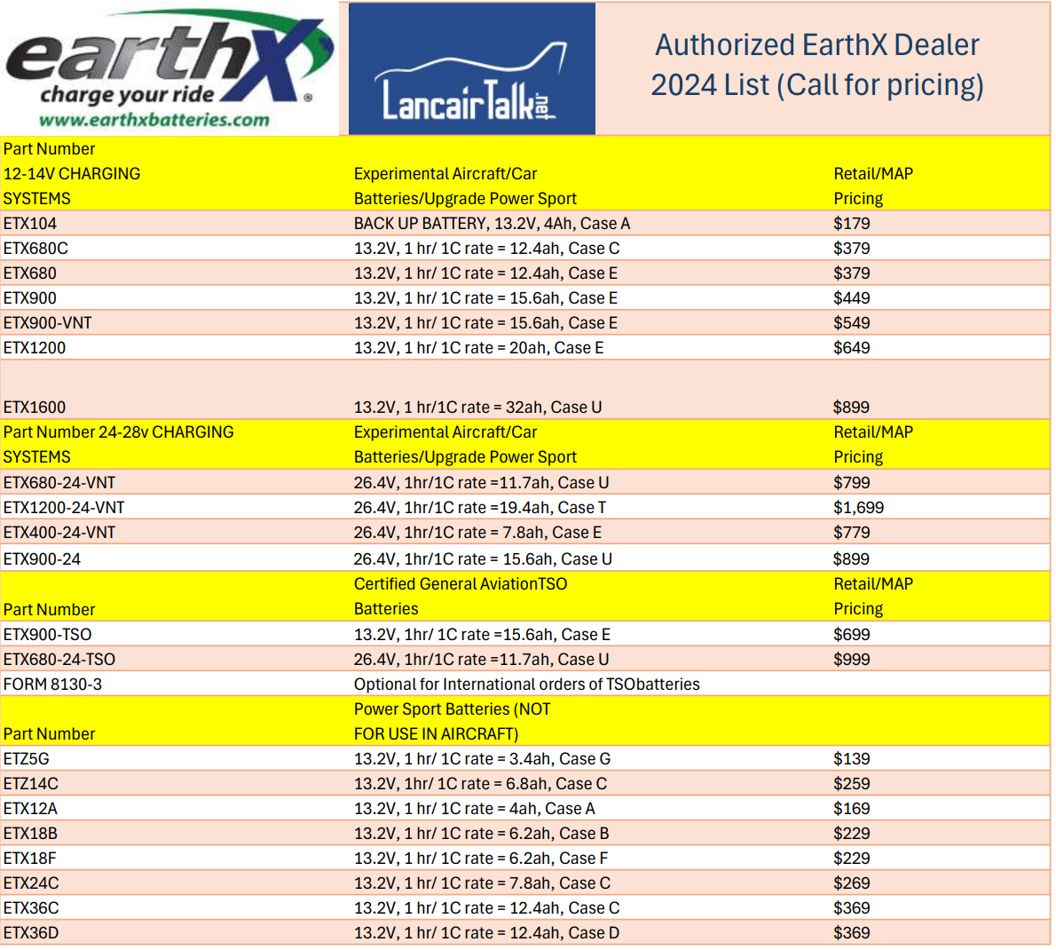The image size is (1056, 950).
Task: Select the ETX900-TSO part number
Action: click(48, 635)
